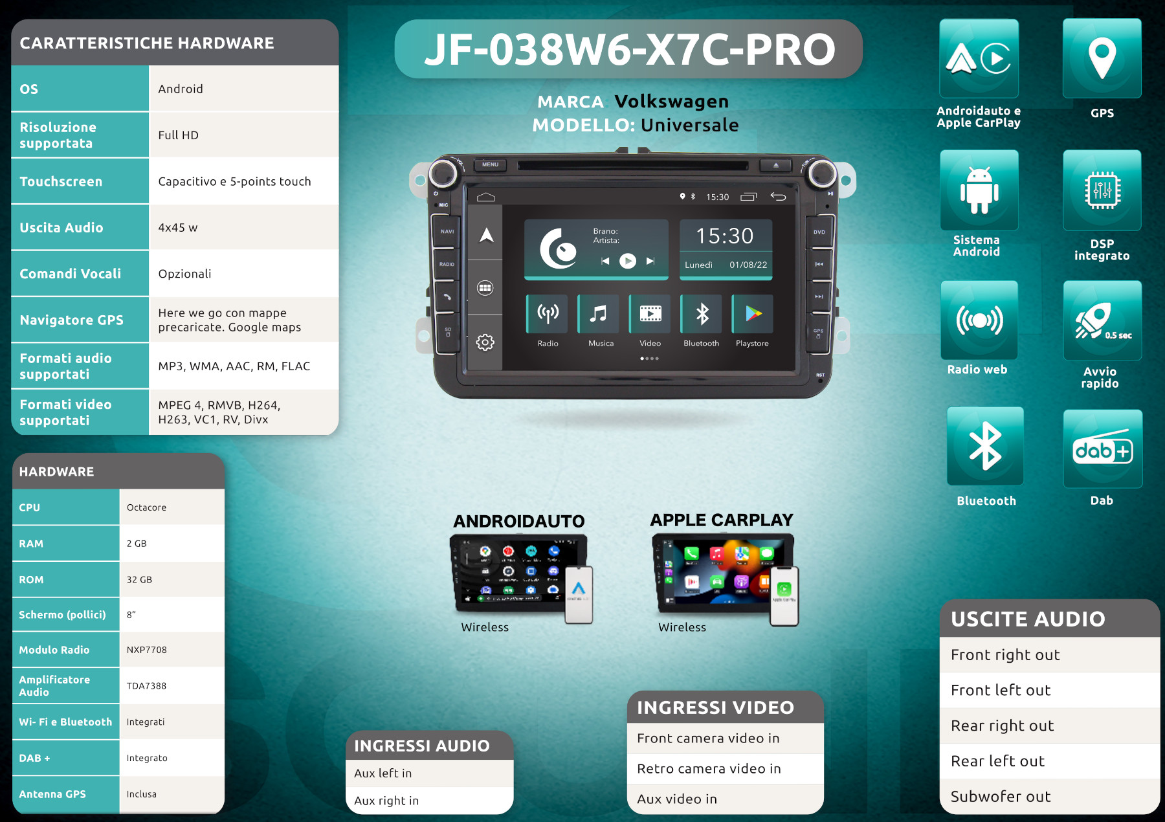
Task: Launch the Musica app tile
Action: pos(599,315)
